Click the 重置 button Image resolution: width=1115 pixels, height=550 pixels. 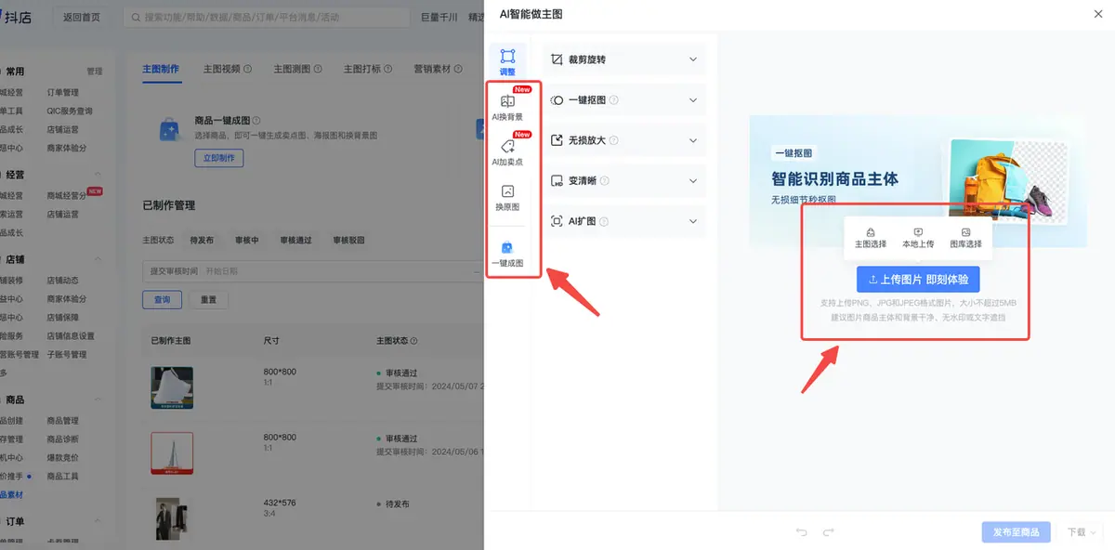click(x=208, y=300)
